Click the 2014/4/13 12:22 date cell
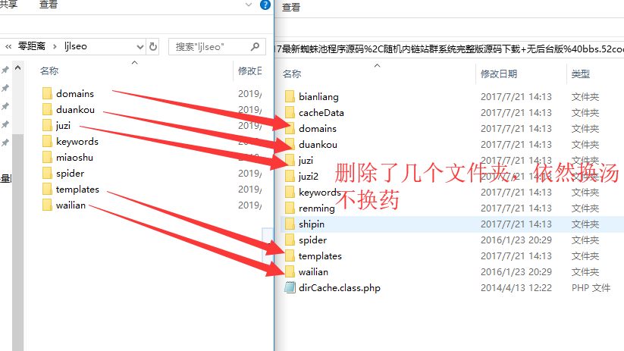This screenshot has width=624, height=351. point(516,288)
